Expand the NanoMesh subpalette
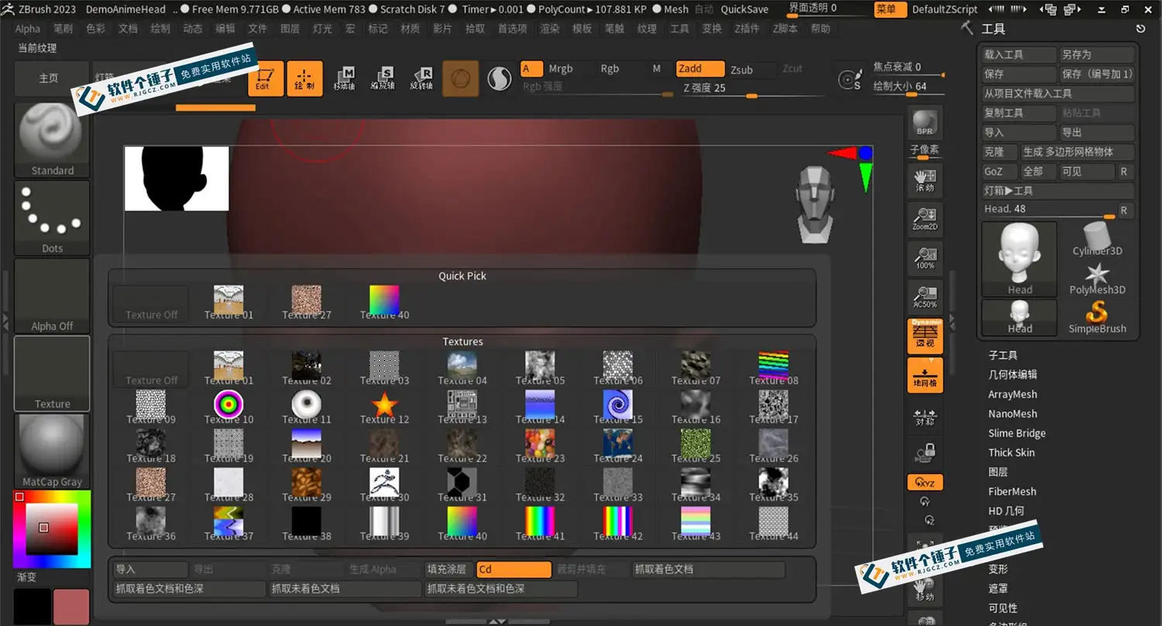1162x626 pixels. pos(1012,414)
